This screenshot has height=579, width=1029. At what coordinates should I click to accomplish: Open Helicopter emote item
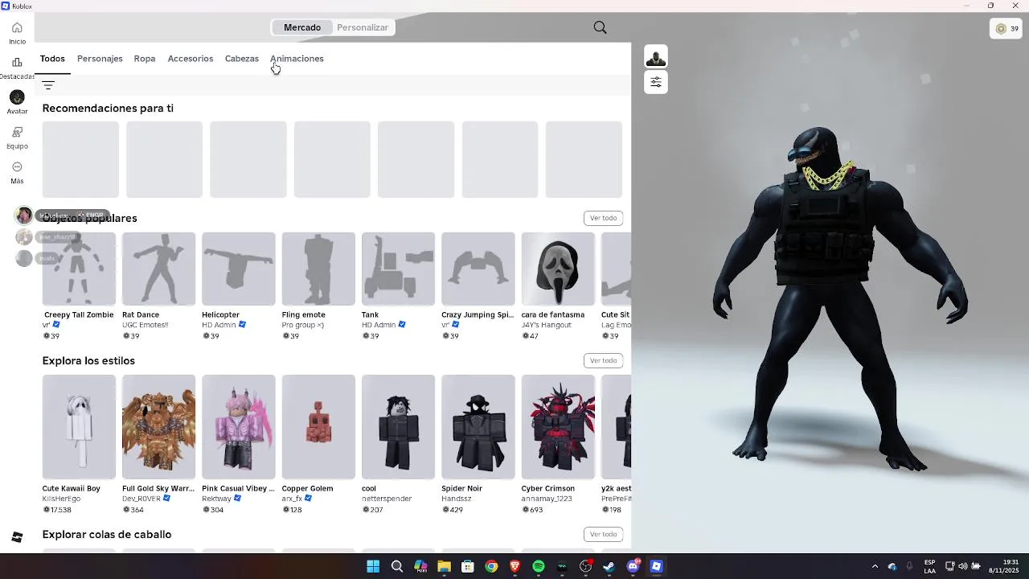point(239,269)
